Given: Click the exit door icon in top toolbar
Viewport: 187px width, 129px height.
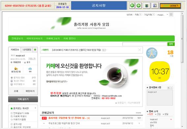Looking at the screenshot, I should [x=146, y=6].
